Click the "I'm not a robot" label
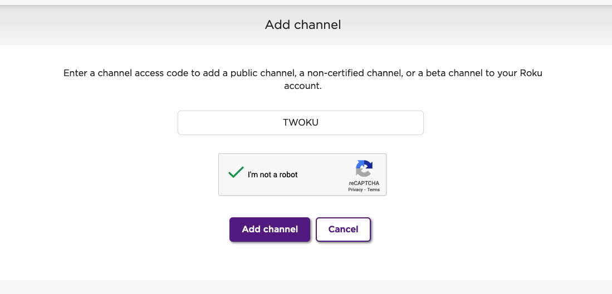This screenshot has height=294, width=612. click(x=273, y=175)
